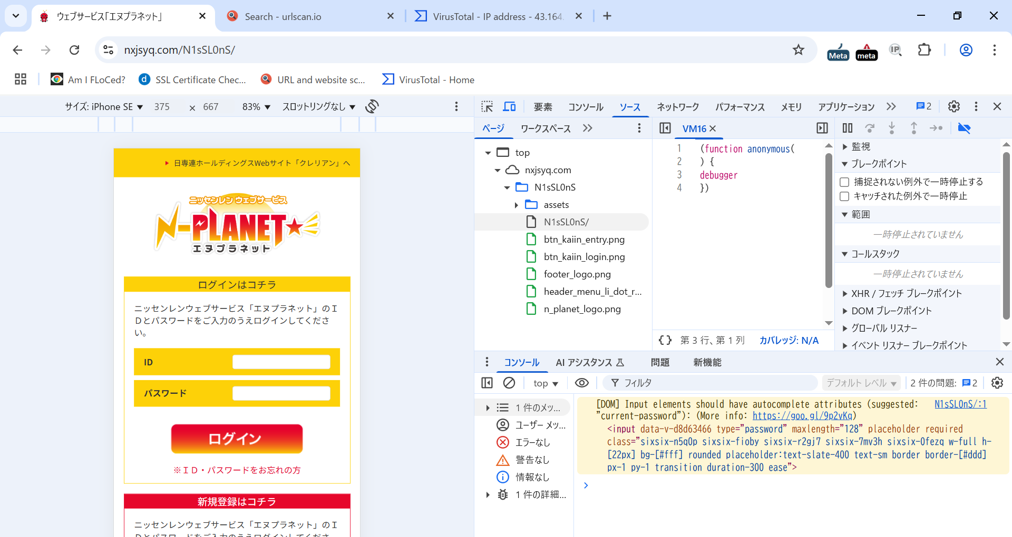Show more DevTools panel tabs
Viewport: 1012px width, 537px height.
891,106
